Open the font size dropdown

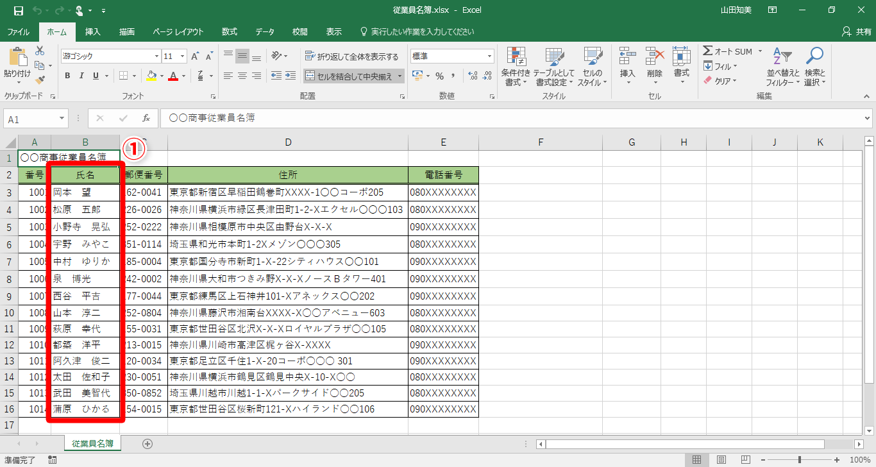(182, 56)
